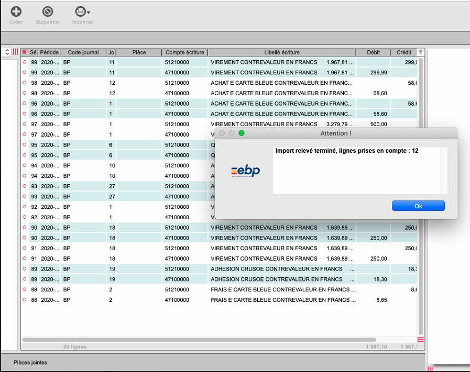470x372 pixels.
Task: Click 51210000 in row 94 journal 10
Action: point(177,165)
